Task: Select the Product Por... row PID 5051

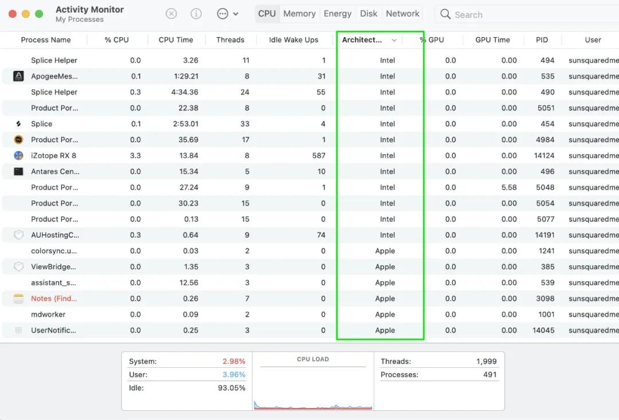Action: click(310, 108)
